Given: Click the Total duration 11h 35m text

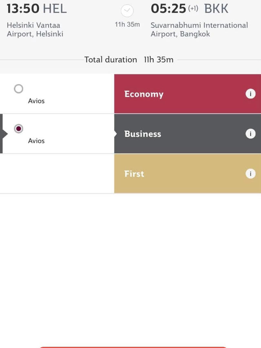Looking at the screenshot, I should (129, 60).
